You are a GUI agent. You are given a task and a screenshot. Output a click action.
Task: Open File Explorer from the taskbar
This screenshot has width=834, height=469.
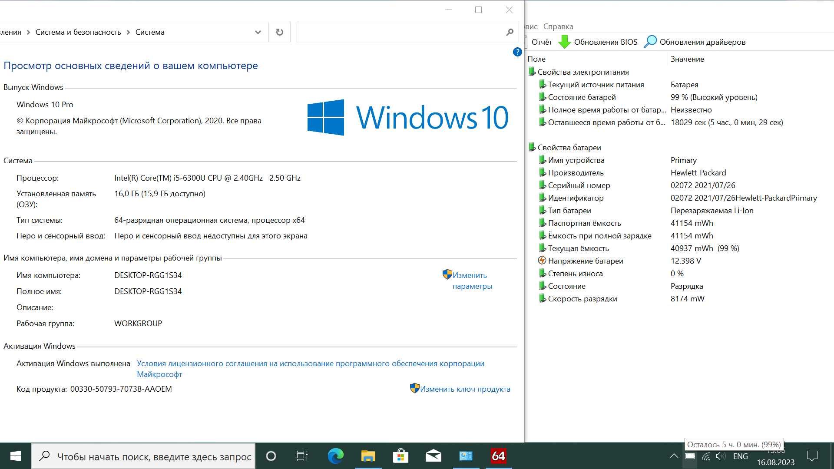368,456
